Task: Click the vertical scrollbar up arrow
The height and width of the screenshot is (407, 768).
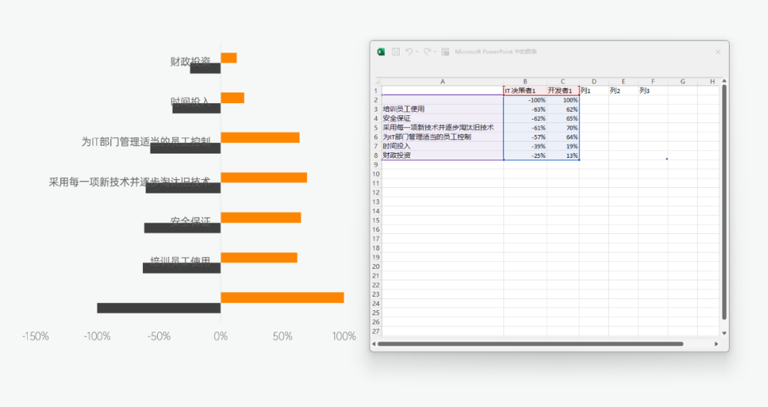Action: click(724, 81)
